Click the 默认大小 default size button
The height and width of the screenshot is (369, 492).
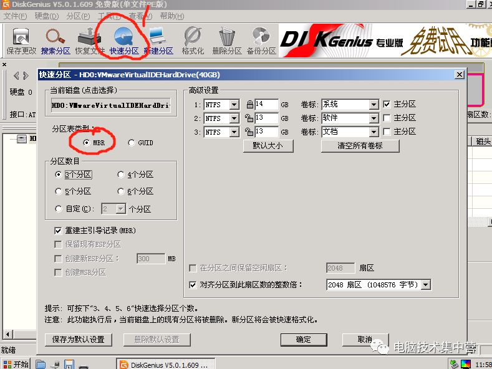(x=268, y=146)
